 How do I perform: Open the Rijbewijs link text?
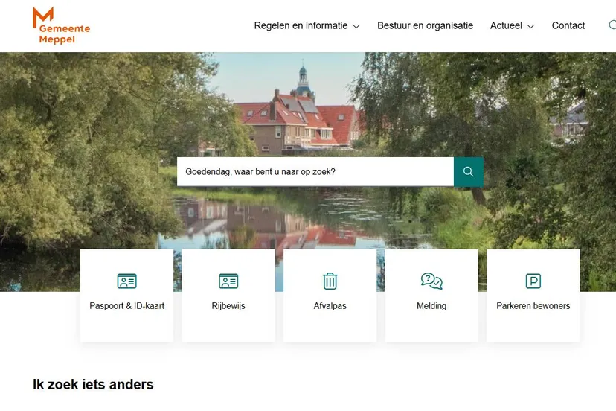228,305
